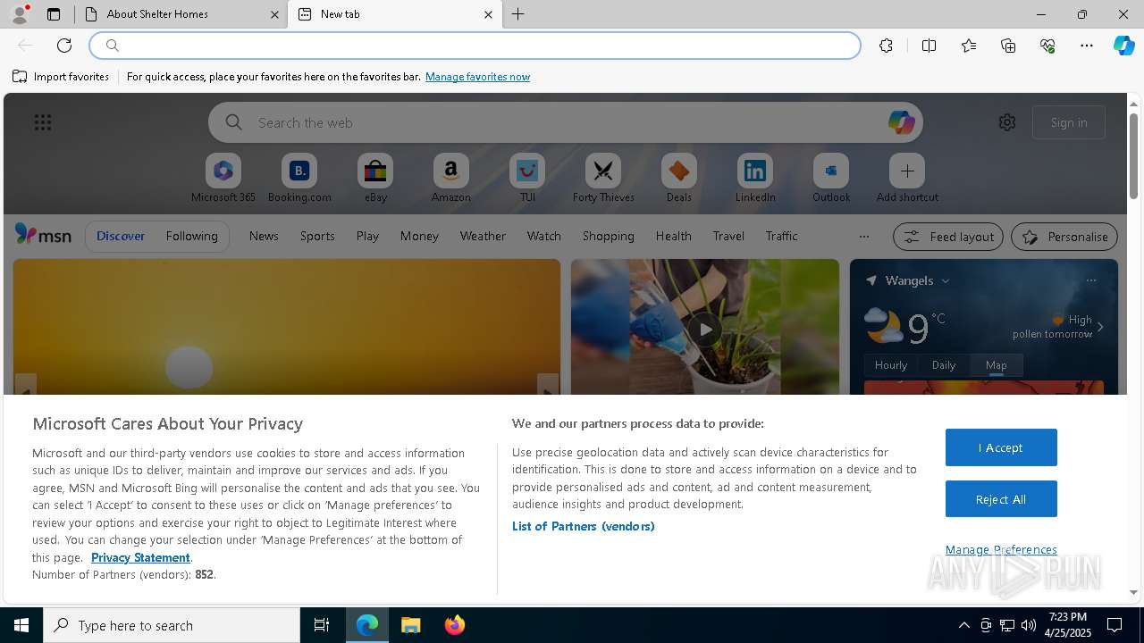This screenshot has height=643, width=1144.
Task: Open the Money category
Action: pyautogui.click(x=419, y=236)
